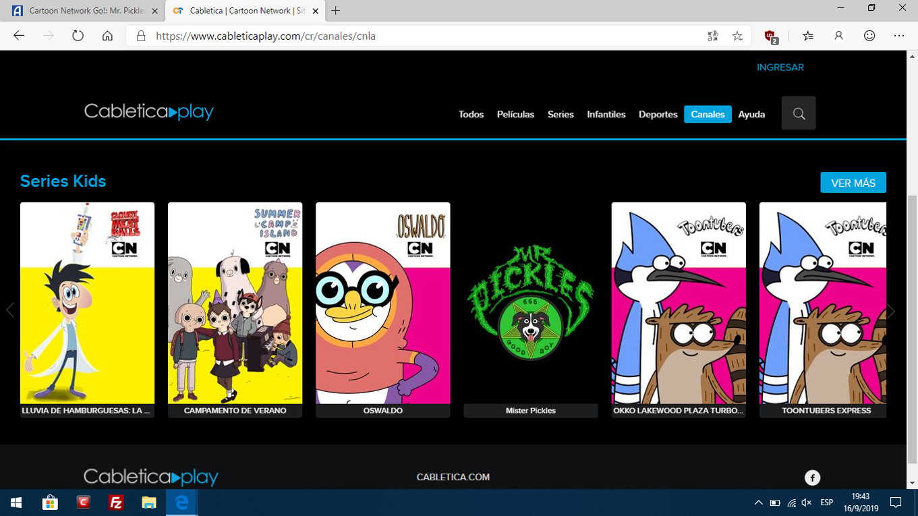Viewport: 918px width, 516px height.
Task: Open Microsoft Store from taskbar
Action: click(49, 503)
